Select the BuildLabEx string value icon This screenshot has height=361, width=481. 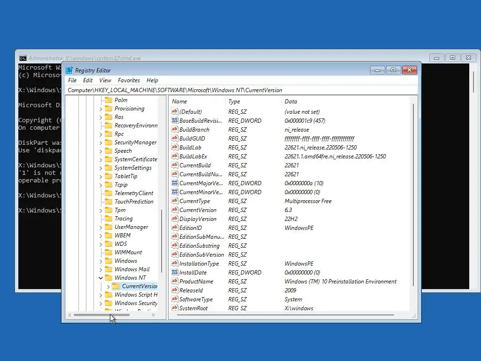[x=175, y=156]
